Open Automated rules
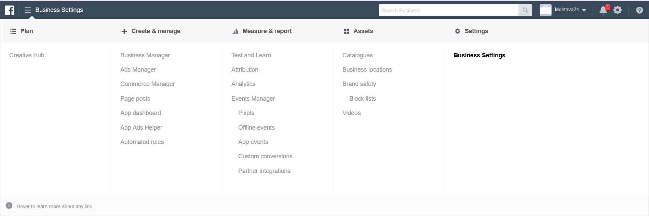 [x=142, y=142]
